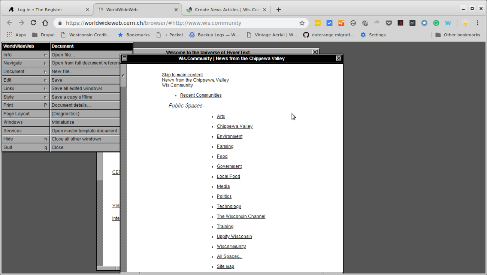The height and width of the screenshot is (275, 487).
Task: Open the Other bookmarks folder
Action: pyautogui.click(x=457, y=35)
